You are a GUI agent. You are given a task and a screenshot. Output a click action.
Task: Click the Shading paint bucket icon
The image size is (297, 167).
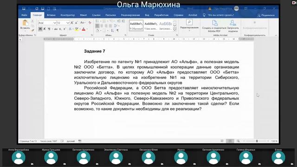coord(97,31)
